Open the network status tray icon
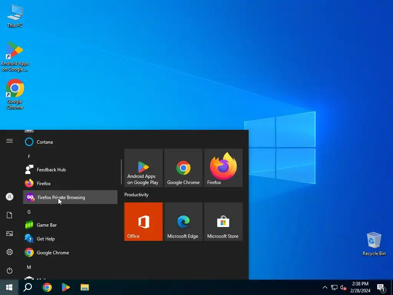Screen dimensions: 393x295 334,287
